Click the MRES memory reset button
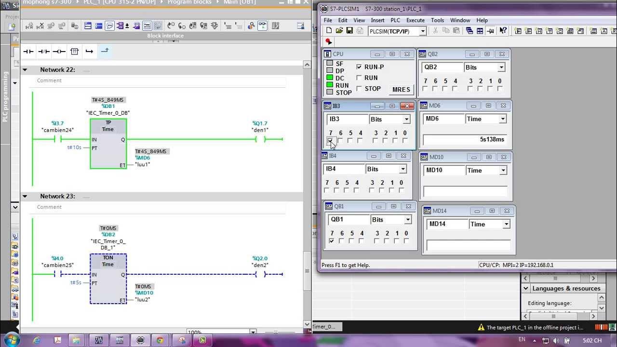617x347 pixels. coord(401,90)
